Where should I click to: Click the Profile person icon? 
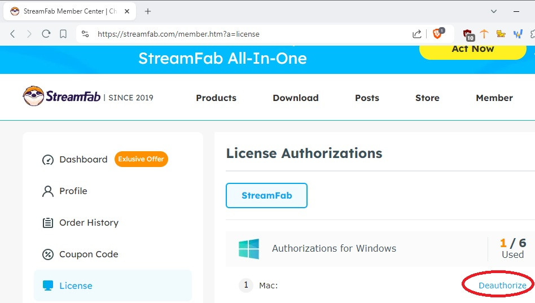coord(48,191)
